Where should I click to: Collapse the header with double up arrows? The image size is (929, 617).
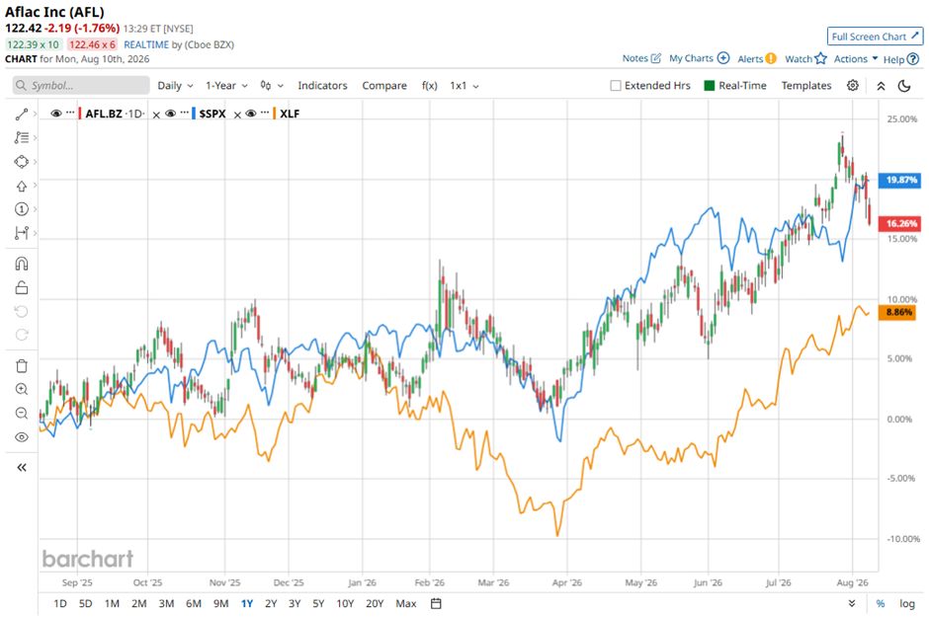tap(881, 86)
